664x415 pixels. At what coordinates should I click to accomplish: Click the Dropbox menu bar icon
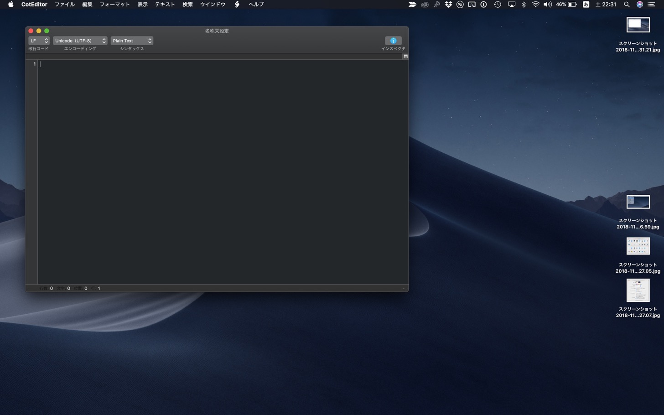(448, 4)
